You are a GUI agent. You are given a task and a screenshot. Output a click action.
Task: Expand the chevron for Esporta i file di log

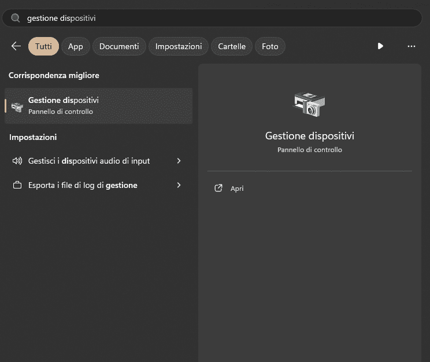pos(179,186)
